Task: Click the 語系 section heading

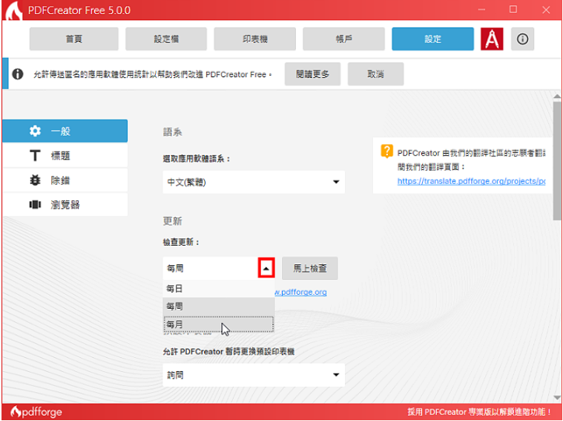Action: click(173, 132)
